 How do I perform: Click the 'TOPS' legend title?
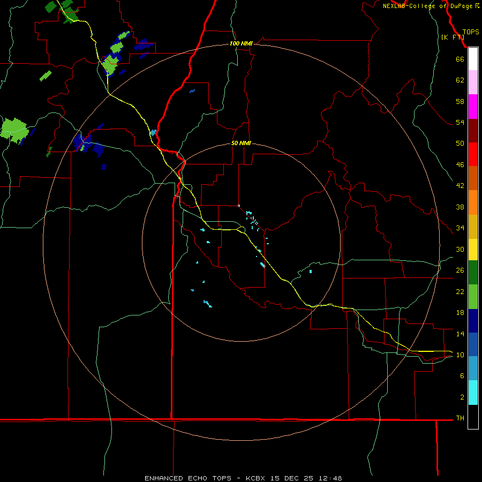[x=471, y=32]
